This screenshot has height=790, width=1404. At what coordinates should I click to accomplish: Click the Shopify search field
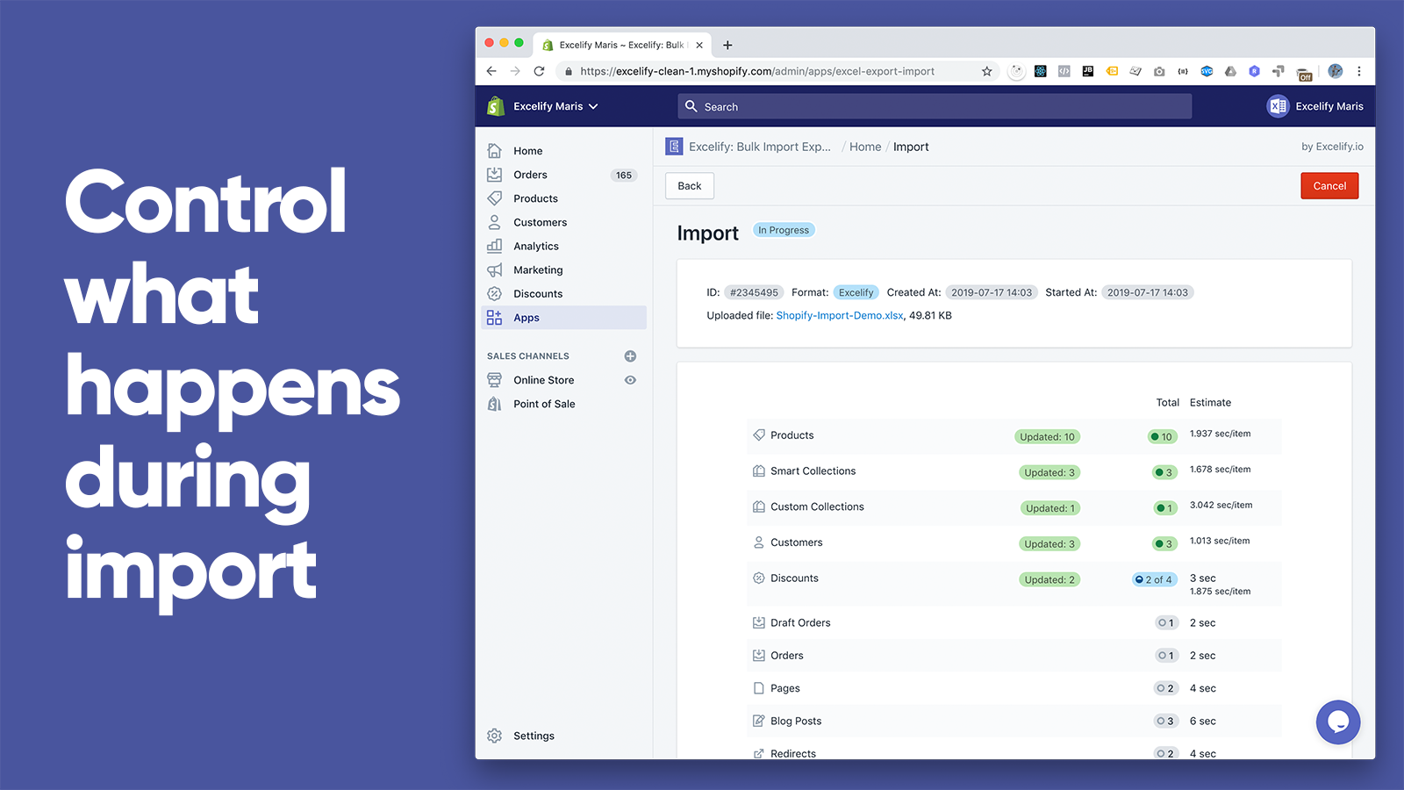(x=935, y=106)
